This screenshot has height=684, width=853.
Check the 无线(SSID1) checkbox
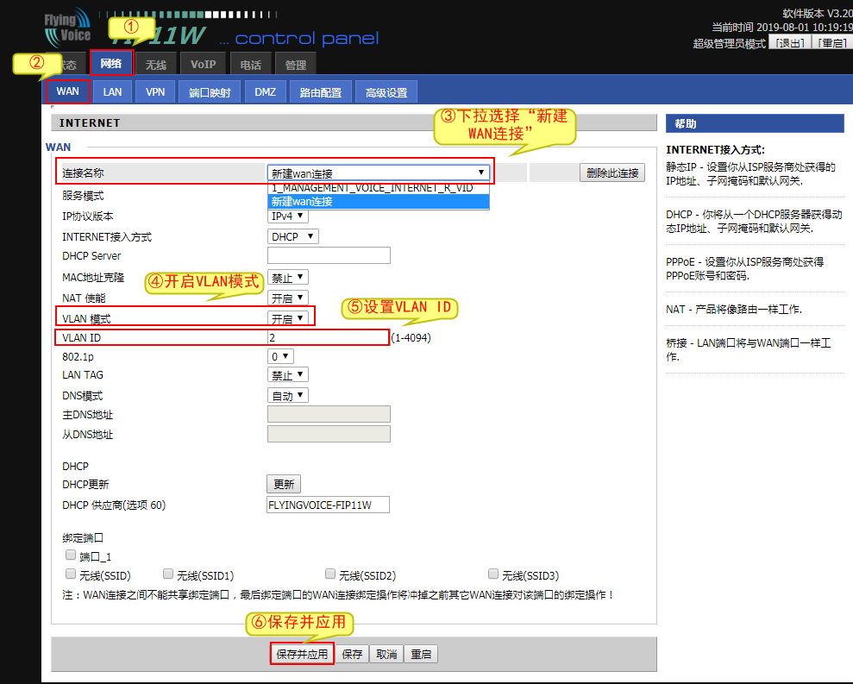click(x=168, y=573)
